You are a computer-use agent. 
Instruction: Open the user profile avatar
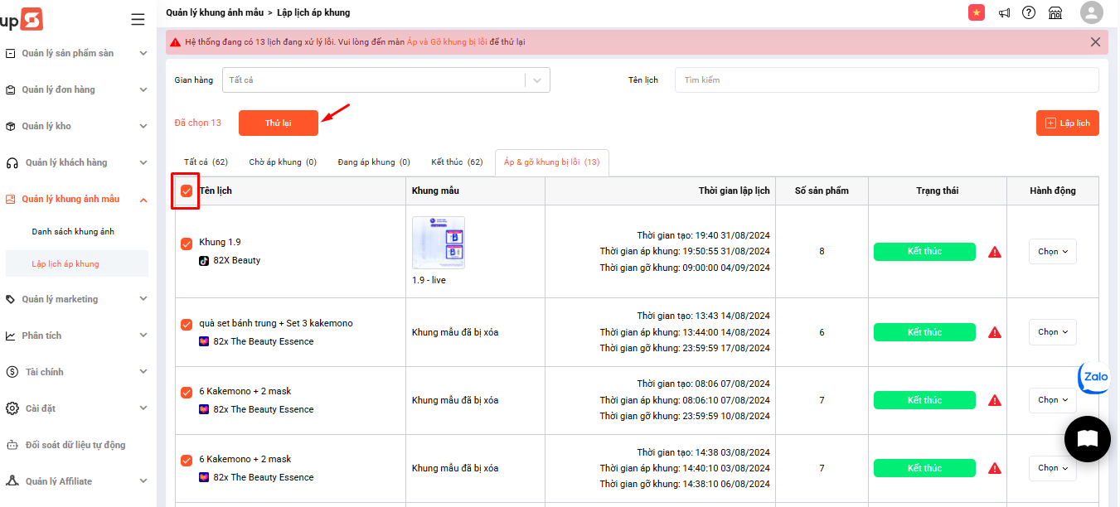[x=1092, y=12]
